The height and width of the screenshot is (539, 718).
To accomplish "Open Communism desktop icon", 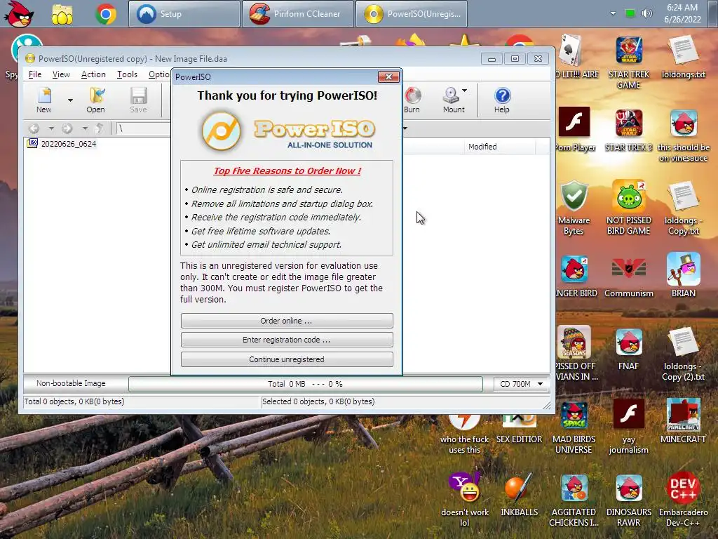I will click(629, 277).
